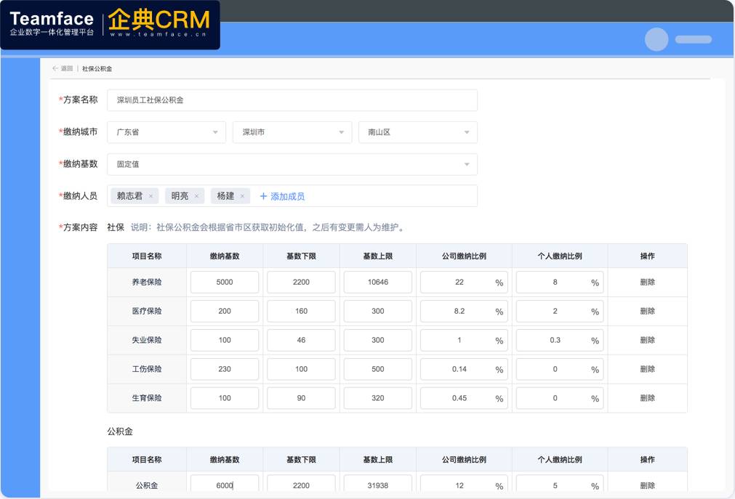Expand the 固定值 payment base dropdown

[x=292, y=164]
